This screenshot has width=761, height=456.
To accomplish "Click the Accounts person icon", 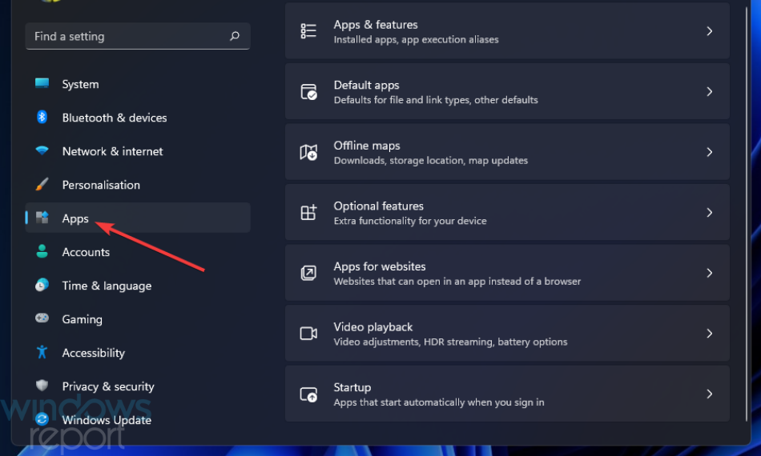I will [x=42, y=252].
